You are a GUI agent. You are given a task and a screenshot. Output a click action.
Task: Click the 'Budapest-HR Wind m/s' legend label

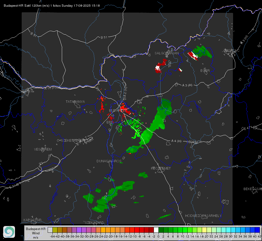(x=36, y=233)
